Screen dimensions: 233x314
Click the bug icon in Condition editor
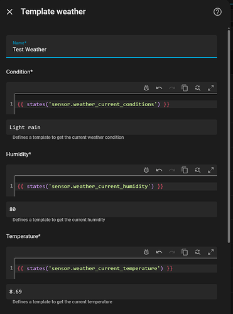146,88
